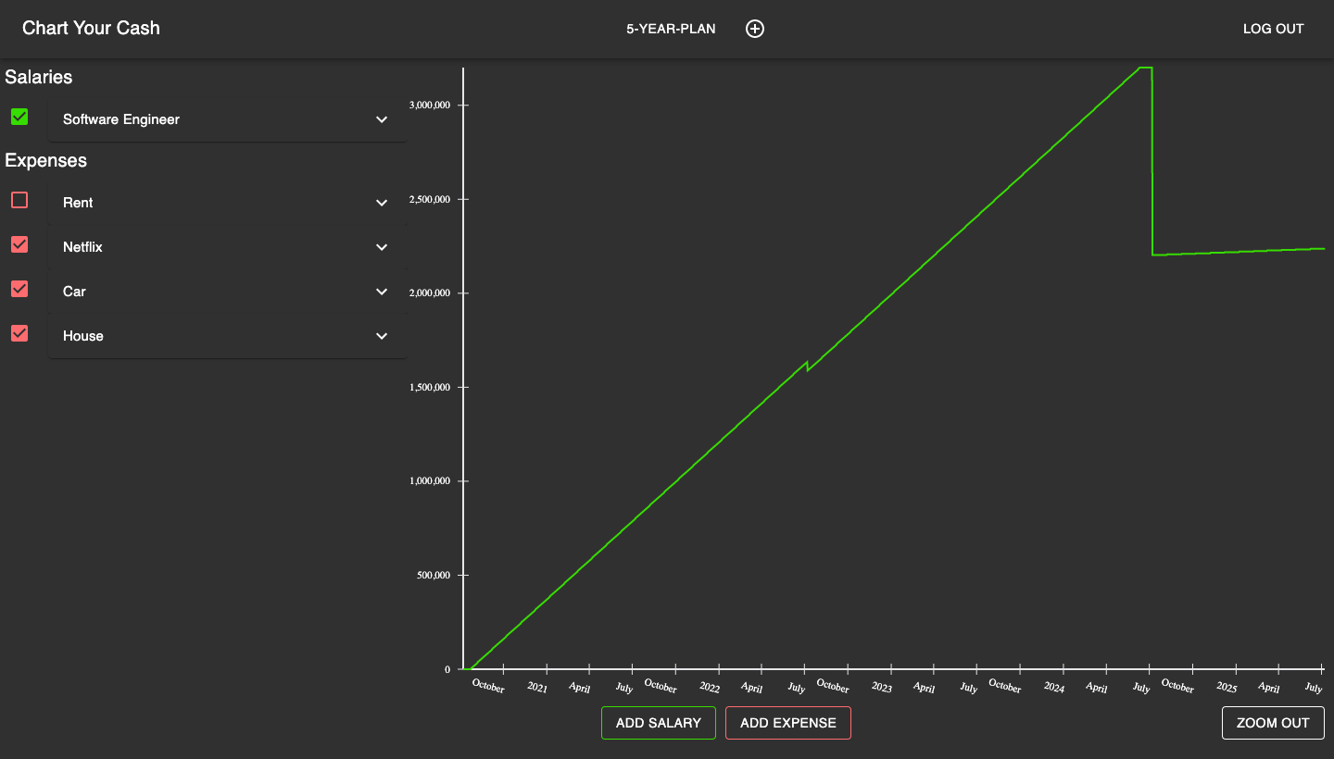
Task: Click the 2,500,000 y-axis tick label
Action: pyautogui.click(x=430, y=200)
